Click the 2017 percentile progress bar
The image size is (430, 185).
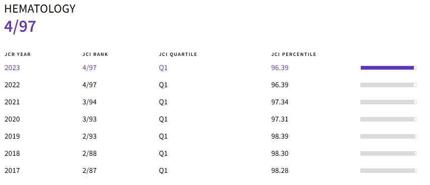(x=388, y=170)
